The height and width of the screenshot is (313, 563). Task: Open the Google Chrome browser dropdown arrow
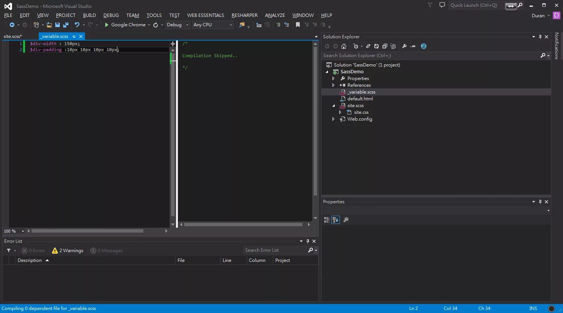(x=149, y=25)
